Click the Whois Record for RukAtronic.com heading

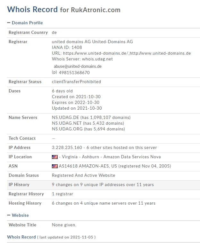[64, 10]
